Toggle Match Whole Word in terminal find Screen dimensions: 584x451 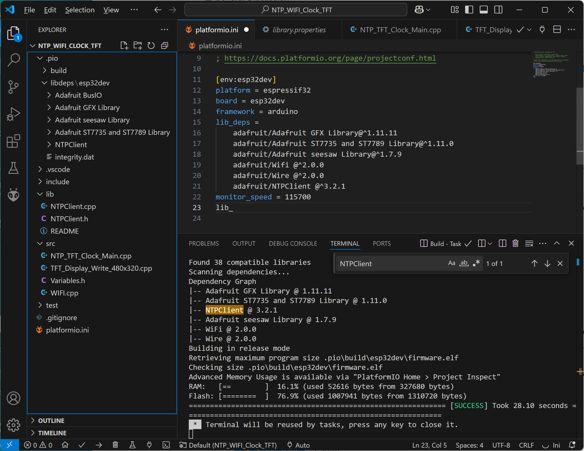click(464, 263)
